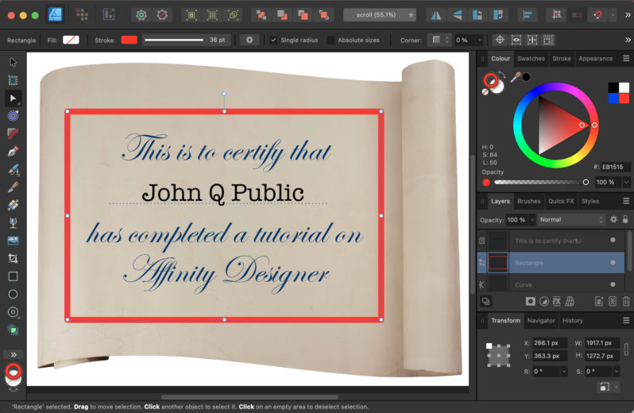Select the Transparency tool wine glass
This screenshot has width=634, height=413.
coord(13,223)
